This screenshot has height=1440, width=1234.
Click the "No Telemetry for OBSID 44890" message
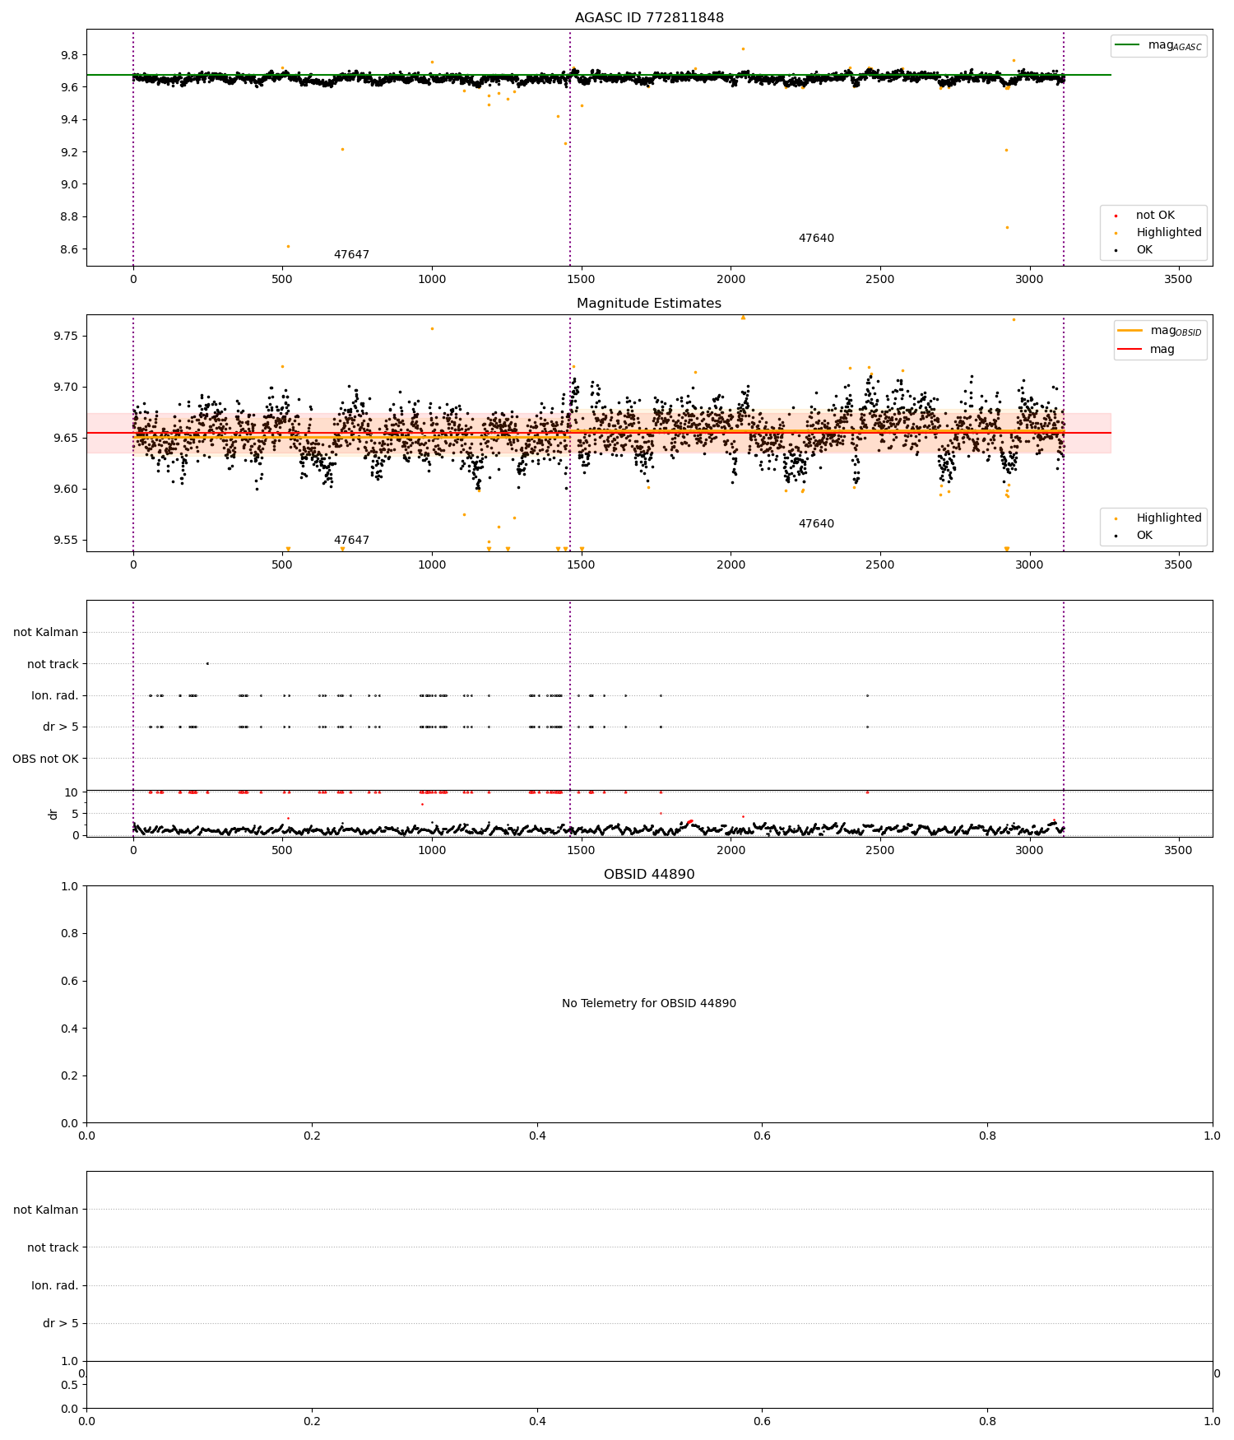tap(649, 1004)
